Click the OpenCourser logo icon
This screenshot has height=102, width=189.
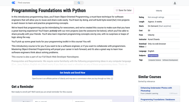coord(13,3)
